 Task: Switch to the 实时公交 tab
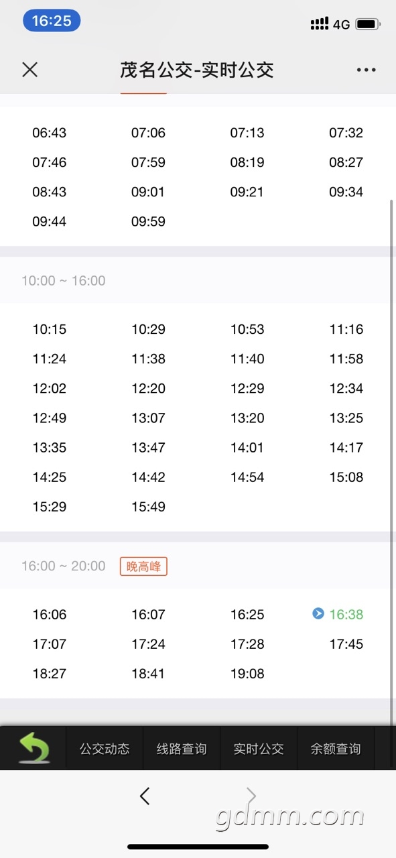point(259,749)
